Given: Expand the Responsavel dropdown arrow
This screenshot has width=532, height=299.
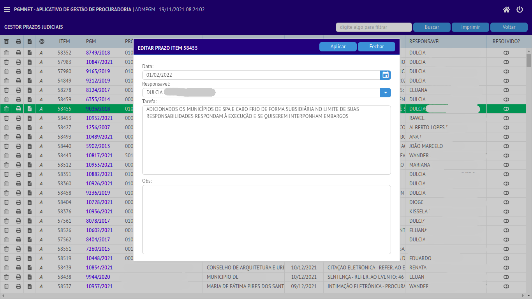Looking at the screenshot, I should [386, 93].
